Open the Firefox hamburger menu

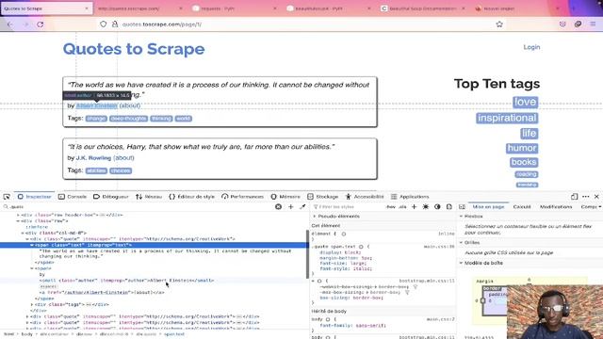tap(593, 24)
